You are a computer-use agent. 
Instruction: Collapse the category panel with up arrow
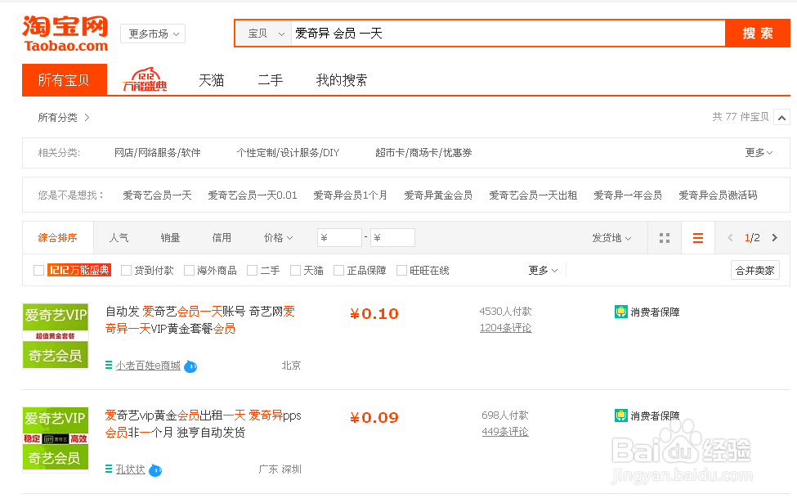(x=781, y=118)
